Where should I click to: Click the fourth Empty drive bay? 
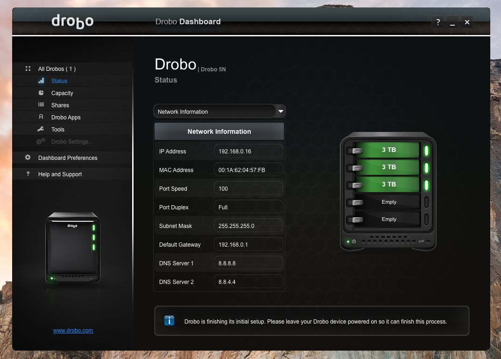[388, 202]
